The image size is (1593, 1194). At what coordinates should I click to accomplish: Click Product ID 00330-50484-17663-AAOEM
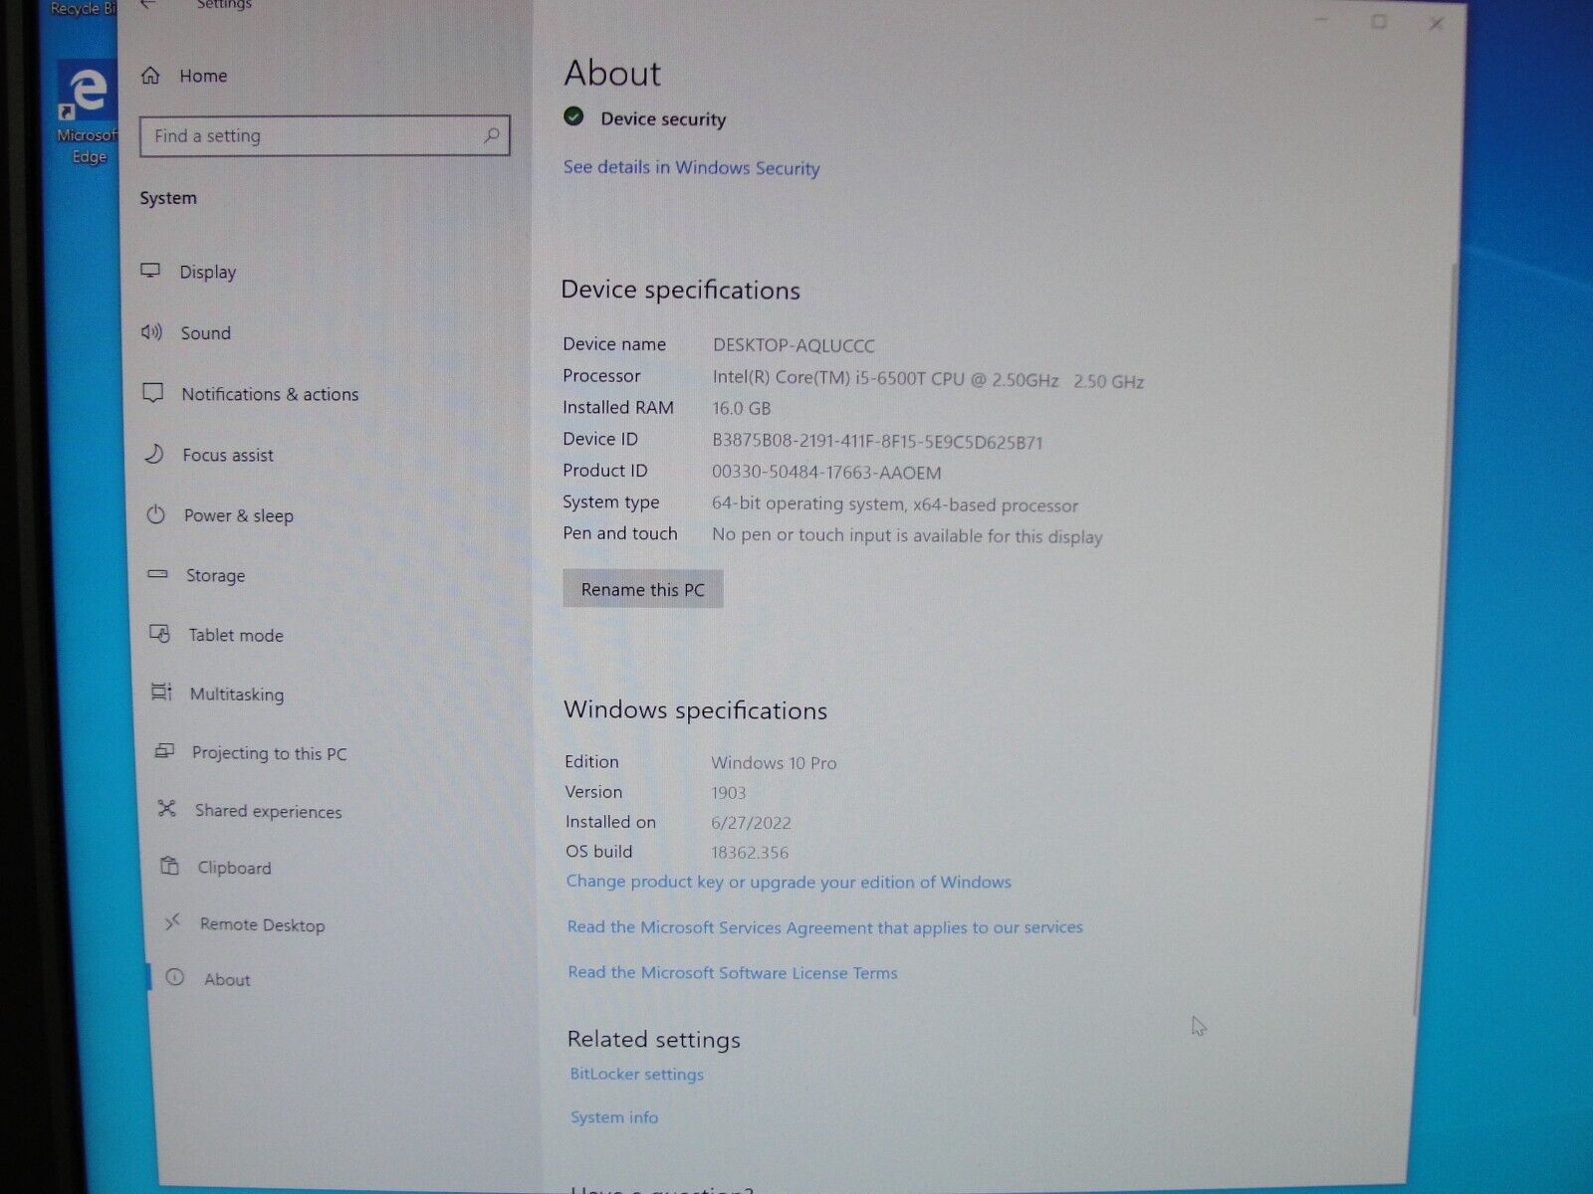click(x=826, y=473)
